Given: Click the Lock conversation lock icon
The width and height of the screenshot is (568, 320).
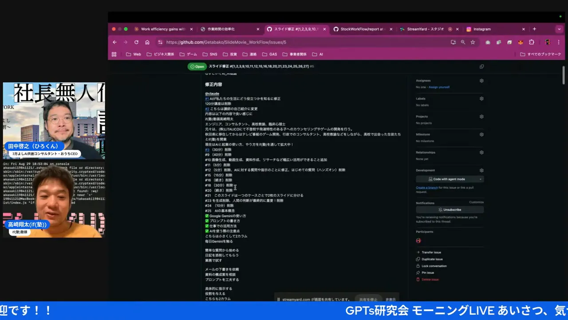Looking at the screenshot, I should [x=418, y=266].
